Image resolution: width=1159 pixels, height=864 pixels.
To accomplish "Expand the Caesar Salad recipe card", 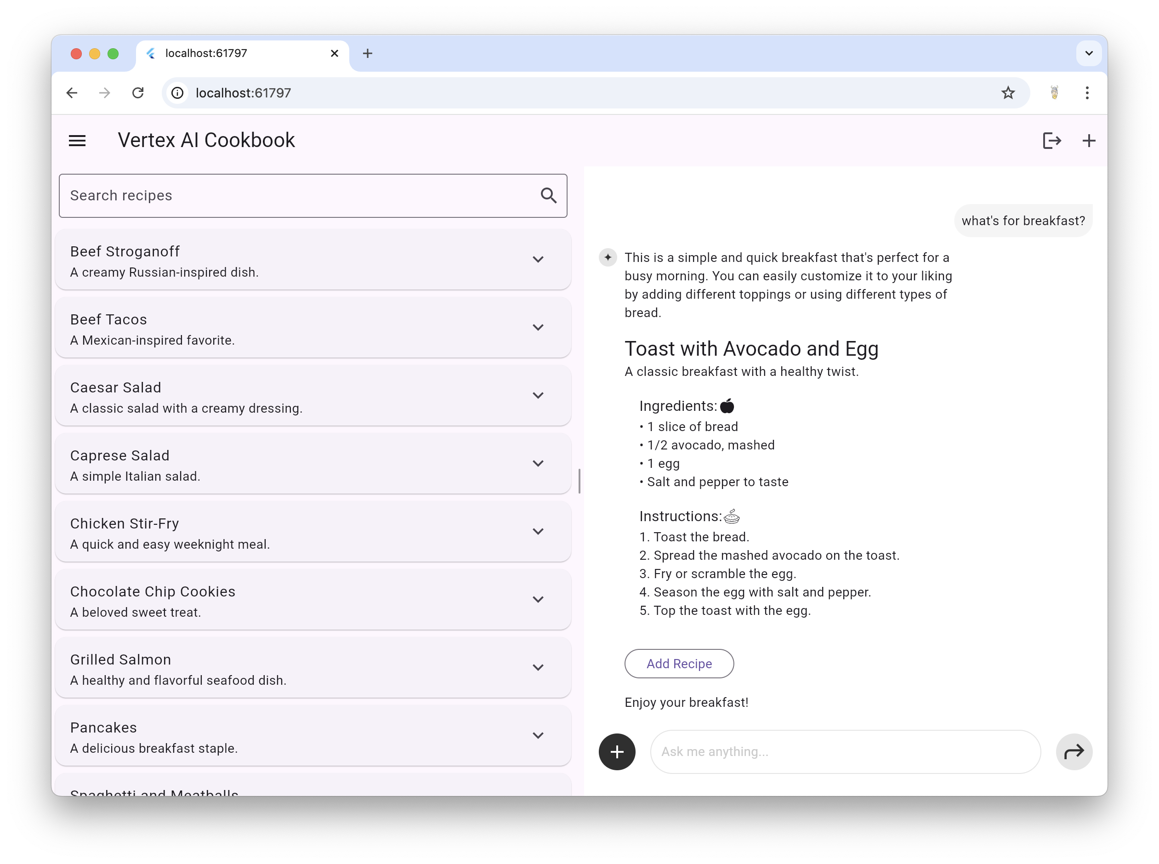I will pos(538,395).
